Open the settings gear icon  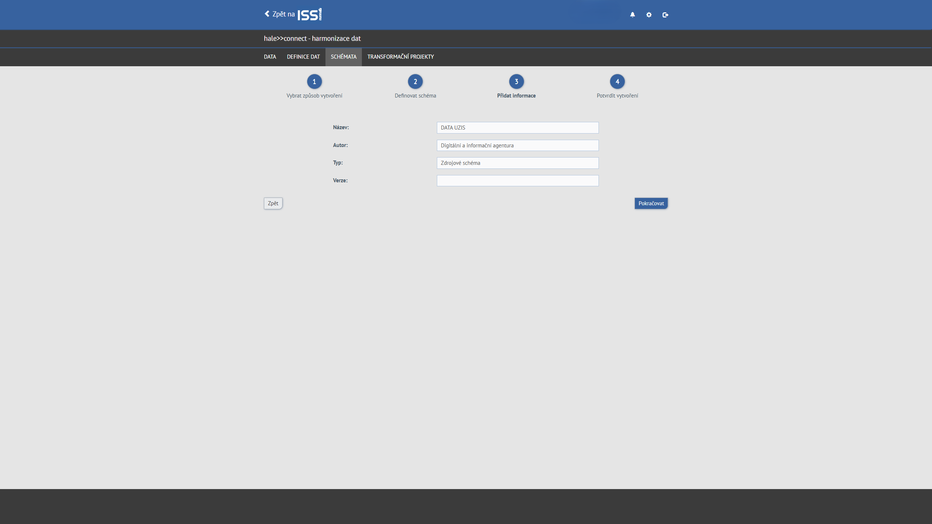tap(649, 15)
